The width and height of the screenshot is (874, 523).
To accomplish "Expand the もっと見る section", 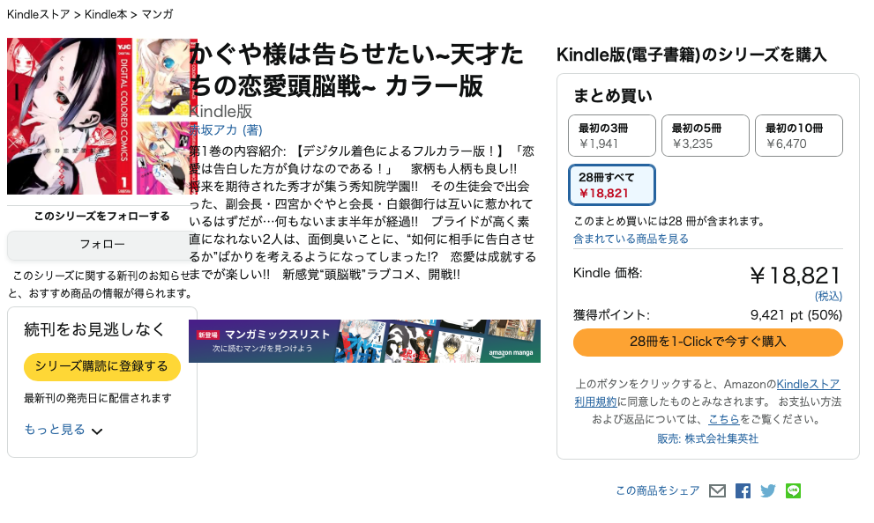I will coord(55,430).
